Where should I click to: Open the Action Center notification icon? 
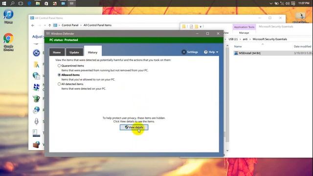click(293, 3)
